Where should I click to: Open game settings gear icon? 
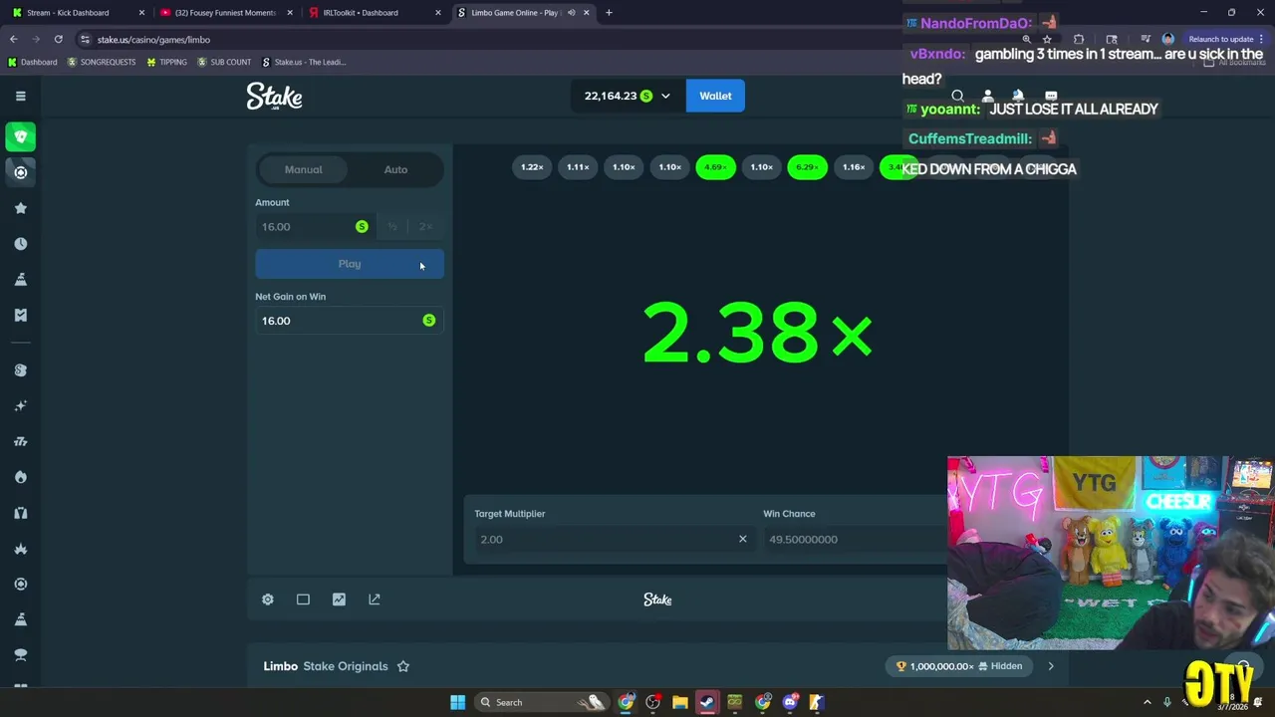coord(267,599)
